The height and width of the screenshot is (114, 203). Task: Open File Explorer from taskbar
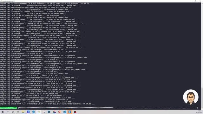(23, 112)
